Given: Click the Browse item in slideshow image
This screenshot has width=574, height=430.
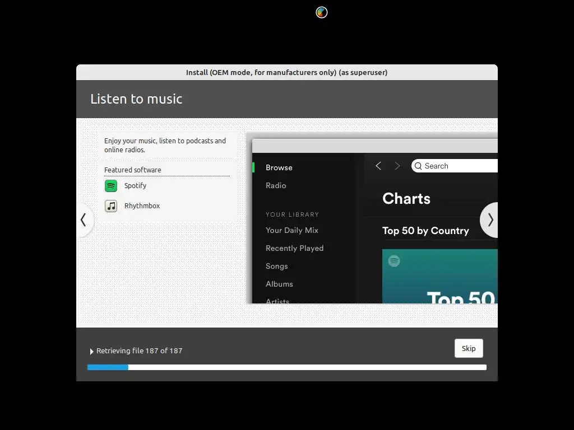Looking at the screenshot, I should click(x=279, y=167).
